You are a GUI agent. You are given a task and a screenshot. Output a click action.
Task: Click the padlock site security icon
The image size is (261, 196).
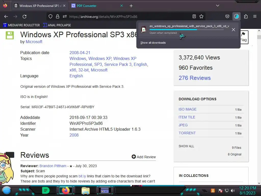coord(58,16)
